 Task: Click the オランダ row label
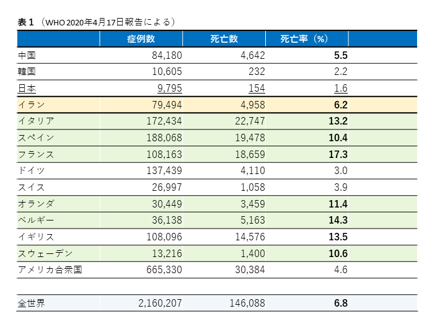click(x=36, y=203)
